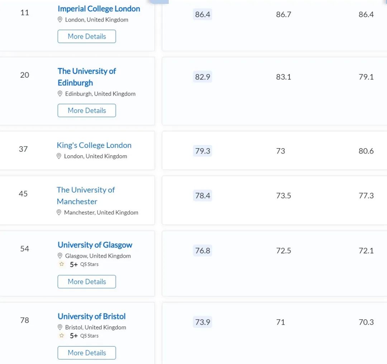
Task: Click QS Stars star icon under University of Bristol
Action: (62, 336)
